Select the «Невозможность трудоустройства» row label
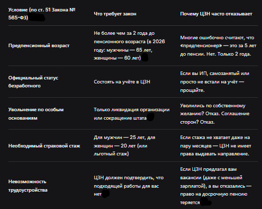The image size is (262, 209). tap(28, 186)
